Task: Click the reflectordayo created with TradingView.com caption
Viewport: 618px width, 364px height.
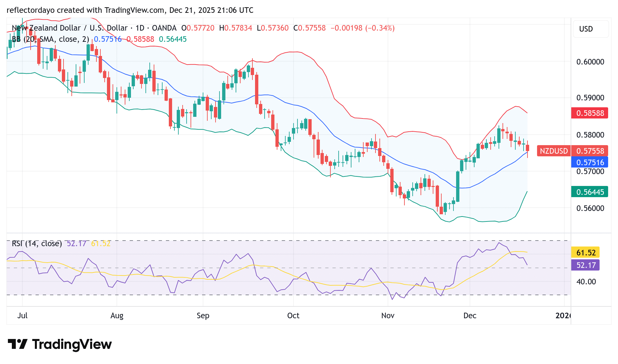Action: 130,10
